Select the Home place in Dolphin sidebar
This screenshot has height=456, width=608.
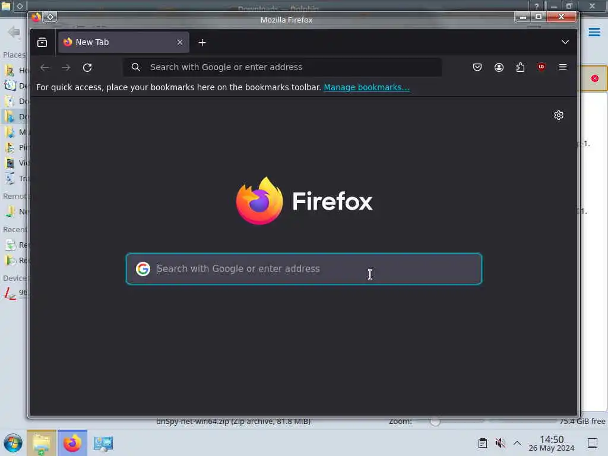16,70
